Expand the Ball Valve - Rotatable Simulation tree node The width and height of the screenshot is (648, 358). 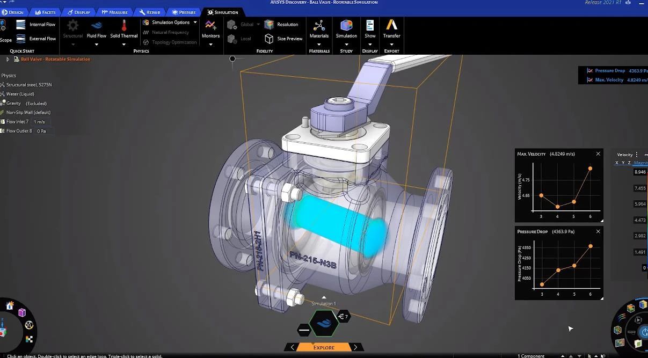(x=8, y=59)
